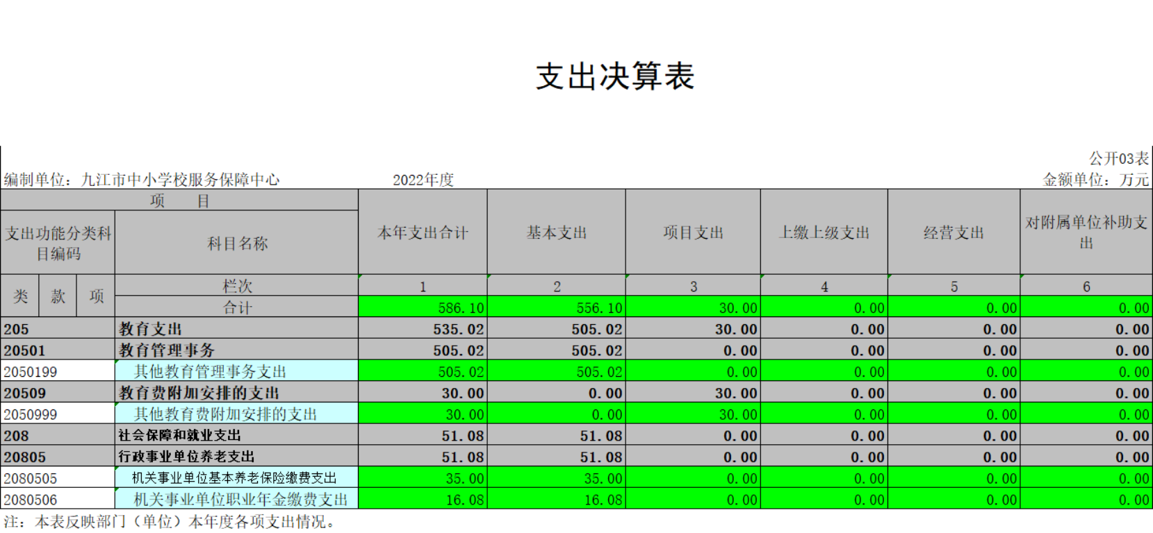Viewport: 1153px width, 533px height.
Task: Click the 机关事业单位基本养老保险缴费支出 cell
Action: click(x=236, y=478)
